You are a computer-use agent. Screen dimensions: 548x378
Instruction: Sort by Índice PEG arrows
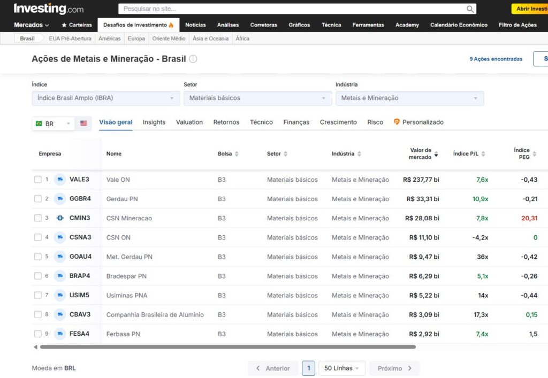(x=535, y=154)
